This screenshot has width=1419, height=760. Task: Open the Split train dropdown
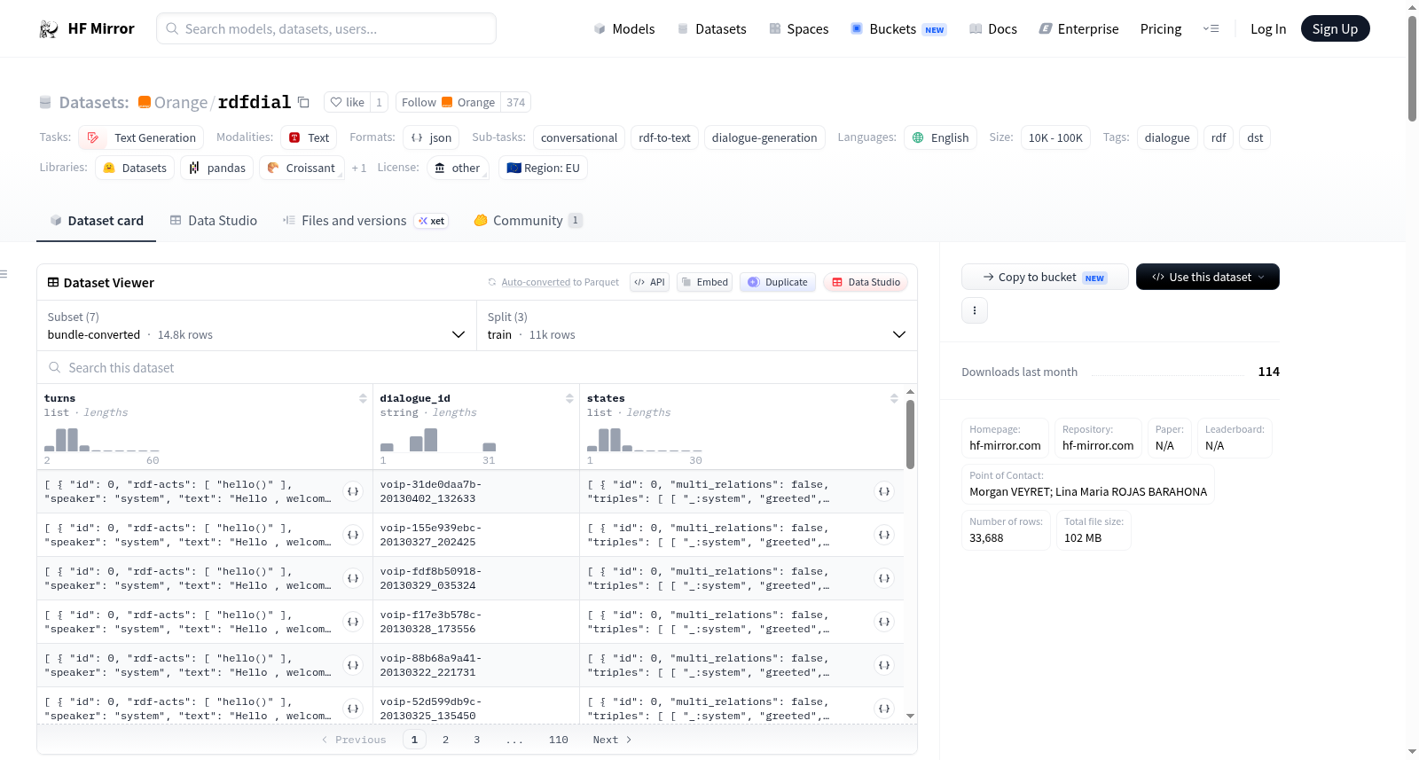(696, 325)
